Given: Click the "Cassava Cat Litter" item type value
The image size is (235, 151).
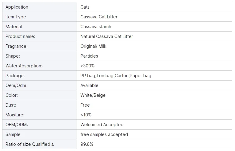Looking at the screenshot, I should pyautogui.click(x=99, y=17).
